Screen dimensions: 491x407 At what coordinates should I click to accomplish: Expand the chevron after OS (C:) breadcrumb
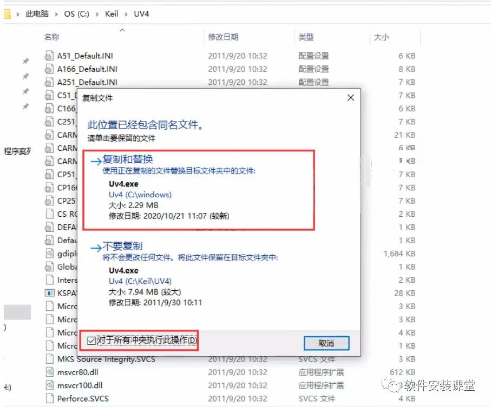click(x=97, y=15)
